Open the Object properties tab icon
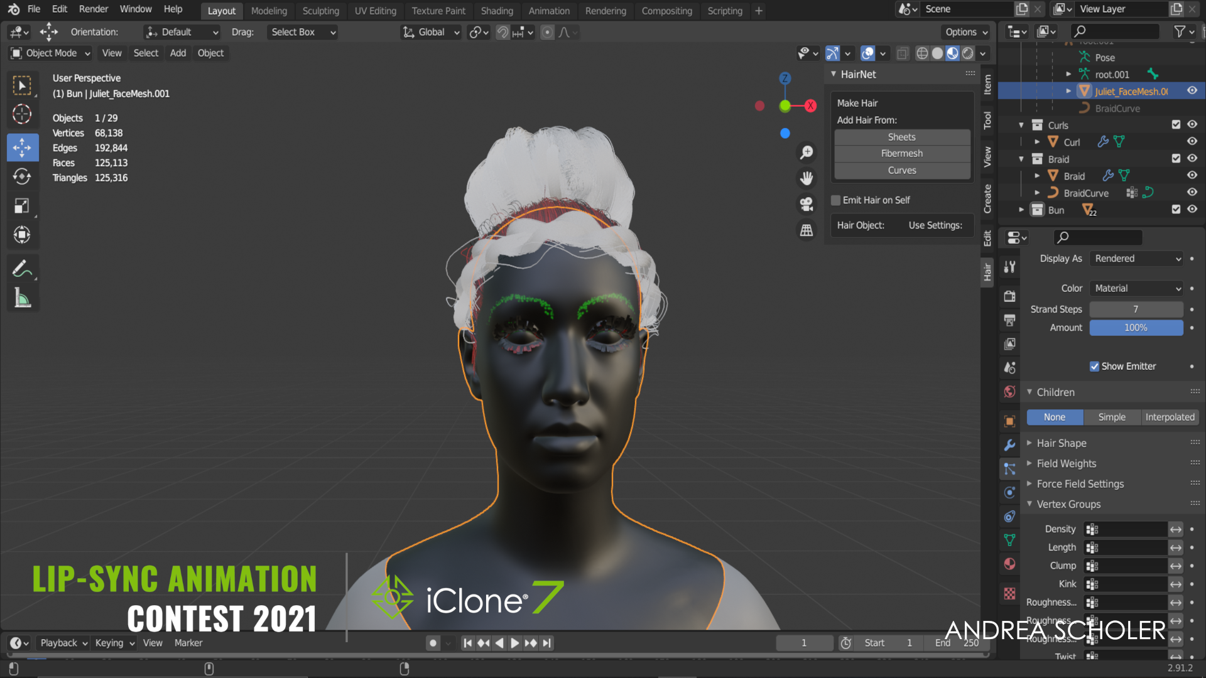Viewport: 1206px width, 678px height. (x=1009, y=421)
